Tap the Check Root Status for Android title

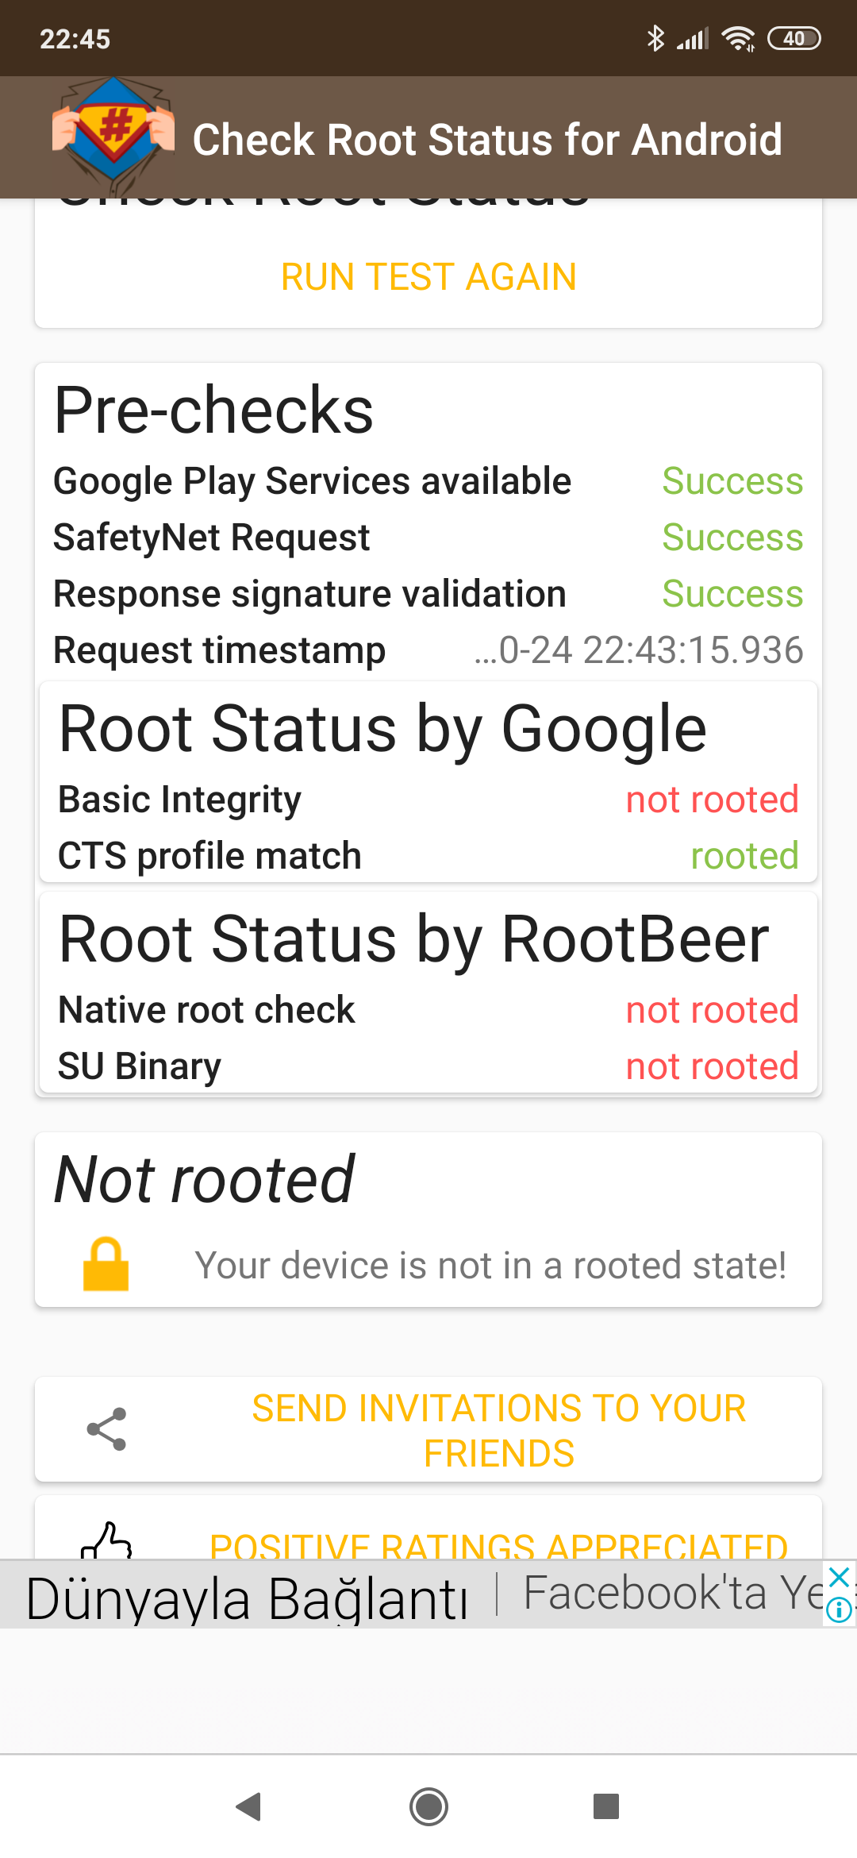coord(487,140)
